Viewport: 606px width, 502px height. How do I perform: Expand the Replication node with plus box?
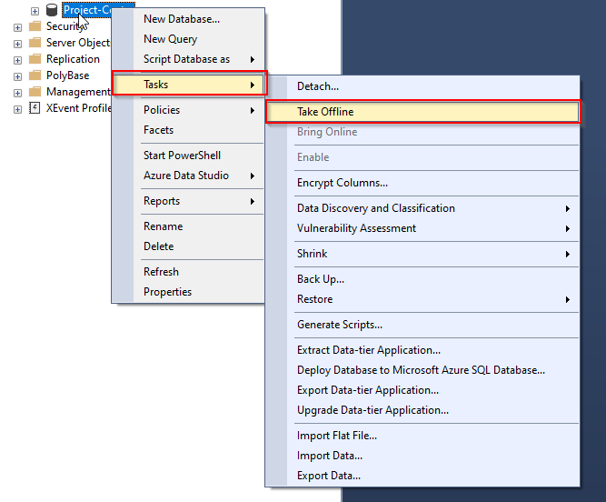[17, 60]
